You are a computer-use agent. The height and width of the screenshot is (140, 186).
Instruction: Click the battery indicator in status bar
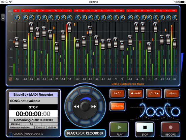182,2
